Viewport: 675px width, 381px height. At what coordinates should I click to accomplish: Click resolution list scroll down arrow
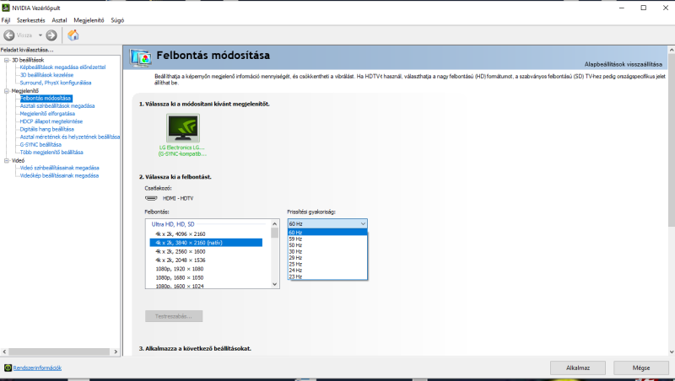coord(275,284)
